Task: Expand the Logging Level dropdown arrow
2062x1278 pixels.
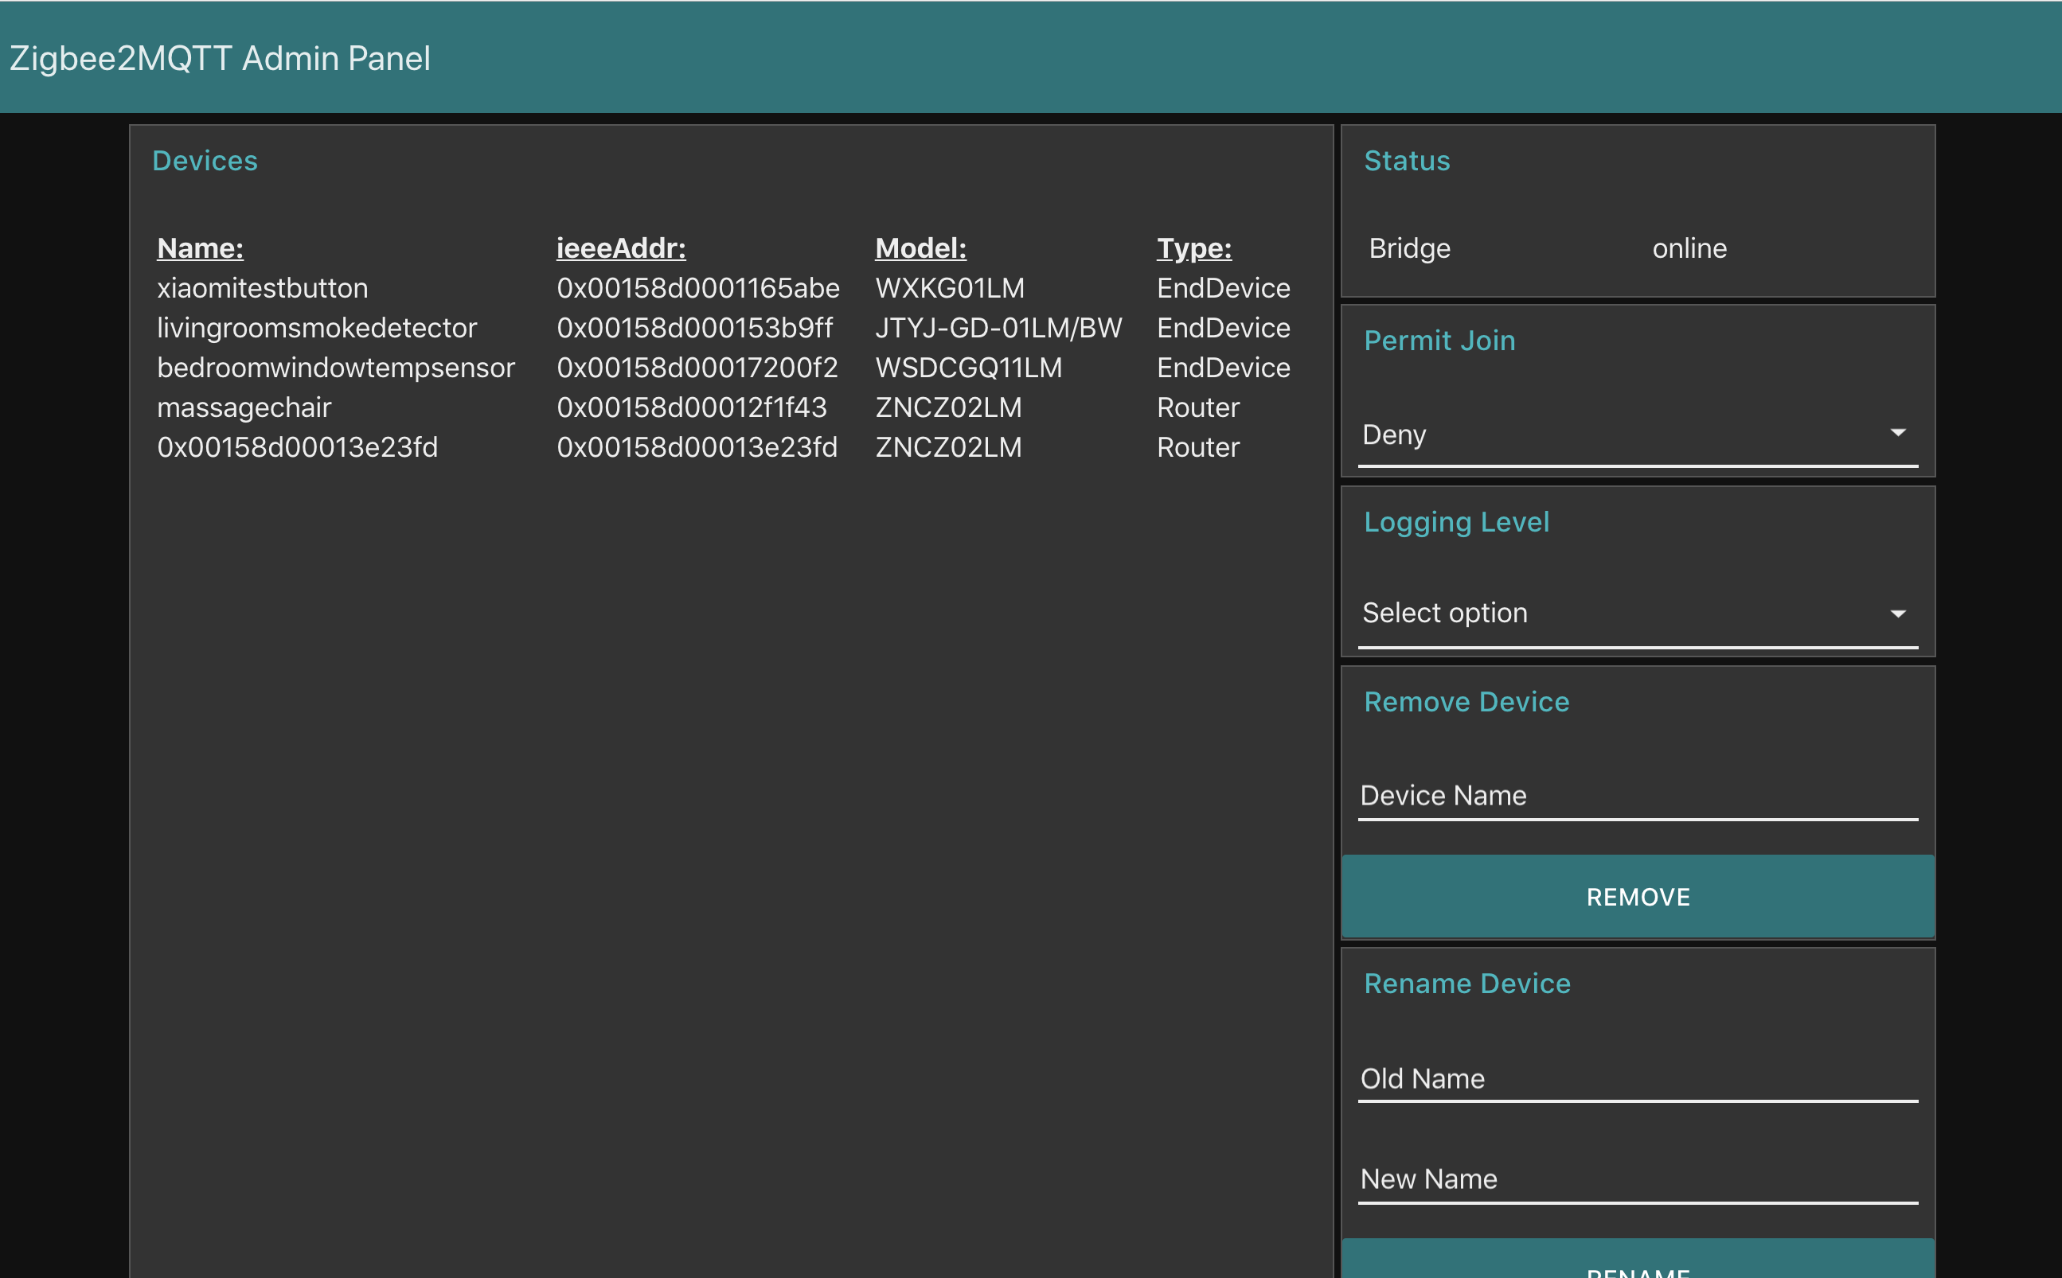Action: (1897, 614)
